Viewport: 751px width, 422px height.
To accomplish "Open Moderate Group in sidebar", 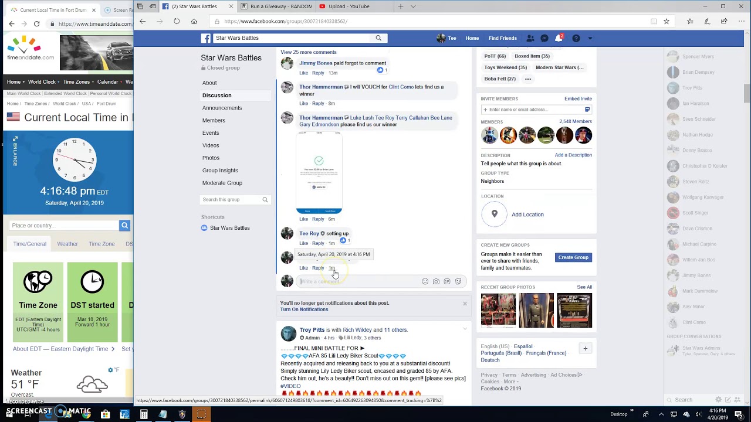I will click(222, 183).
